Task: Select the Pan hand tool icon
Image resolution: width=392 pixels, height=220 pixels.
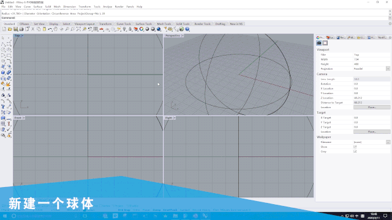Action: coord(56,29)
